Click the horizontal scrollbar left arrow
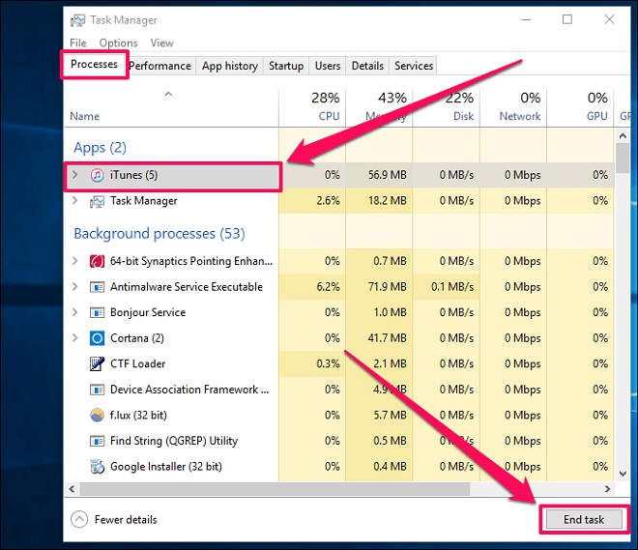 point(72,489)
